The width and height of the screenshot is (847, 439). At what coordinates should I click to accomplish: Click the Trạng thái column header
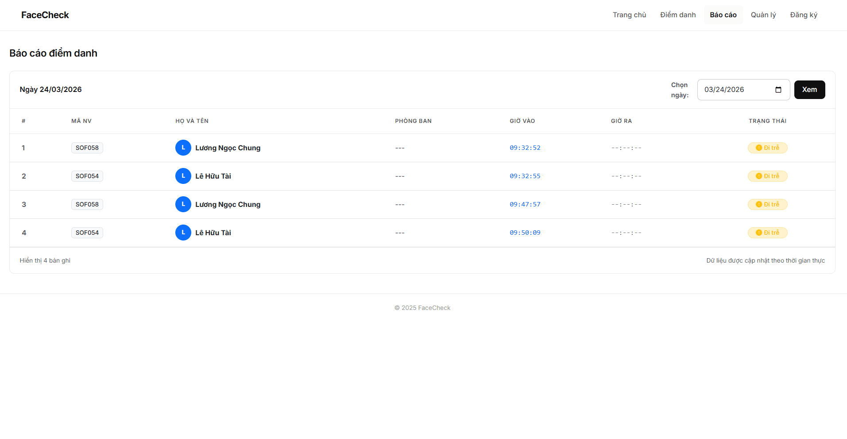(767, 121)
